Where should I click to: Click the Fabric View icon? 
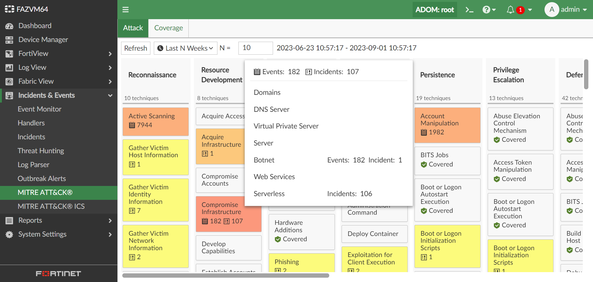[x=9, y=82]
